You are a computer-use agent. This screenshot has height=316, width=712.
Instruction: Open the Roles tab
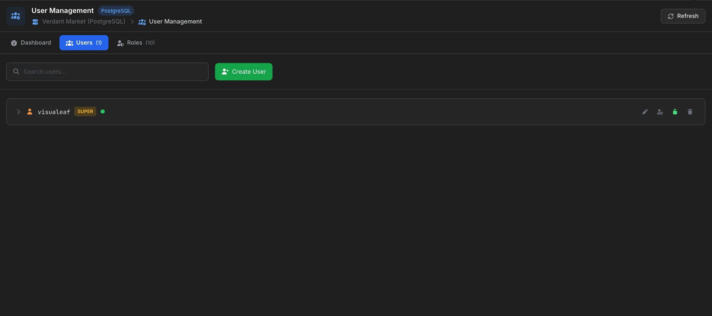(136, 43)
